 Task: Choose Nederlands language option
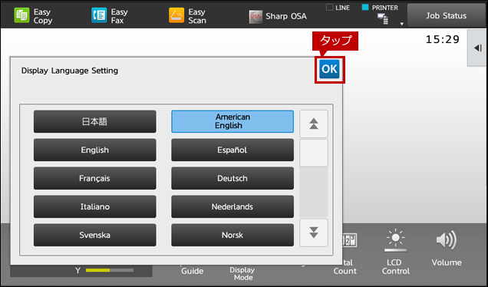(x=232, y=206)
